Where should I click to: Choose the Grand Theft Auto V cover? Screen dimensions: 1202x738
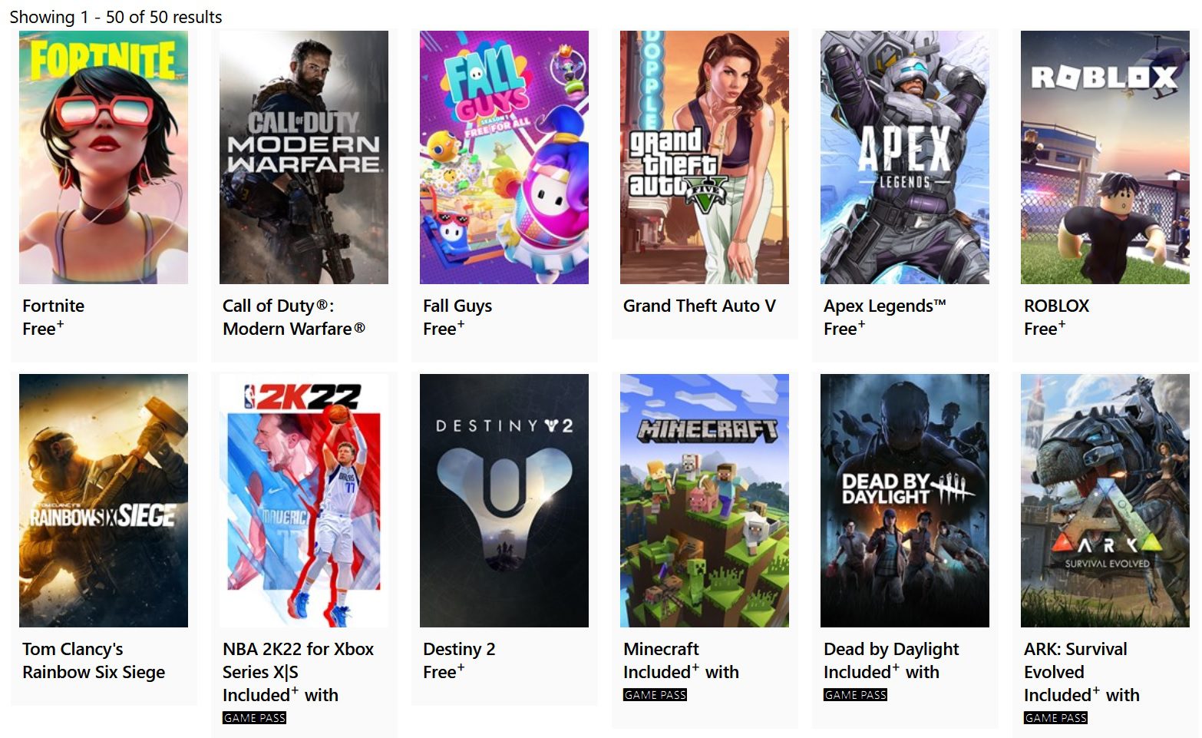pyautogui.click(x=705, y=157)
